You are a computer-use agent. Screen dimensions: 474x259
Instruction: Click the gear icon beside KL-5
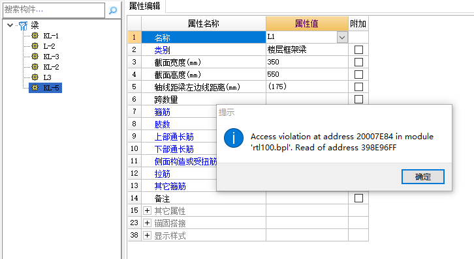pos(35,88)
